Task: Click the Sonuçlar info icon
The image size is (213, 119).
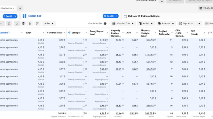Action: [x=69, y=33]
